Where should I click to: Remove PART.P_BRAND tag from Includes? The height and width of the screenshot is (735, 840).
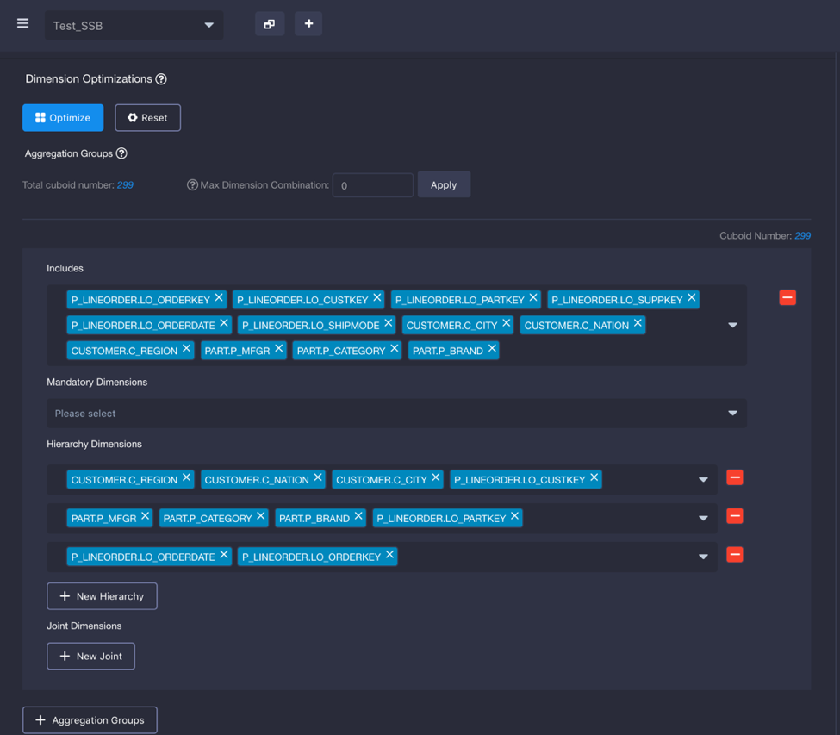click(492, 349)
